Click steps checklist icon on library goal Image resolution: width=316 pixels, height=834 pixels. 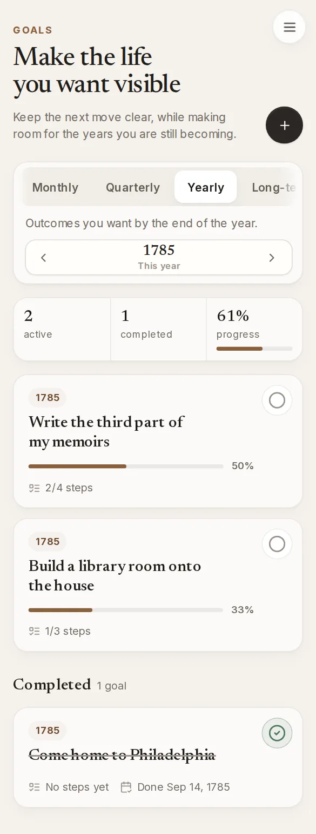tap(35, 631)
